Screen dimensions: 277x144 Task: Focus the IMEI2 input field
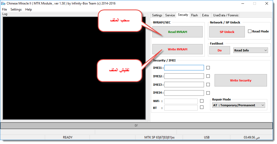[184, 76]
